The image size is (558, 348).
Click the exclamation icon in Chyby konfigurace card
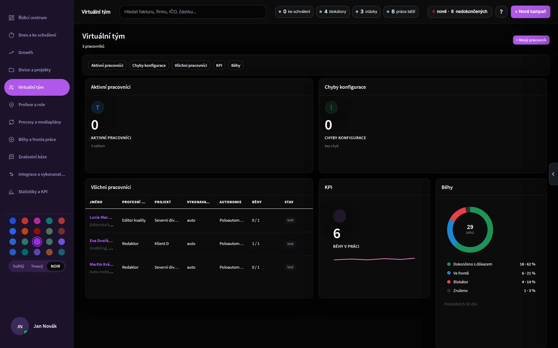(331, 108)
